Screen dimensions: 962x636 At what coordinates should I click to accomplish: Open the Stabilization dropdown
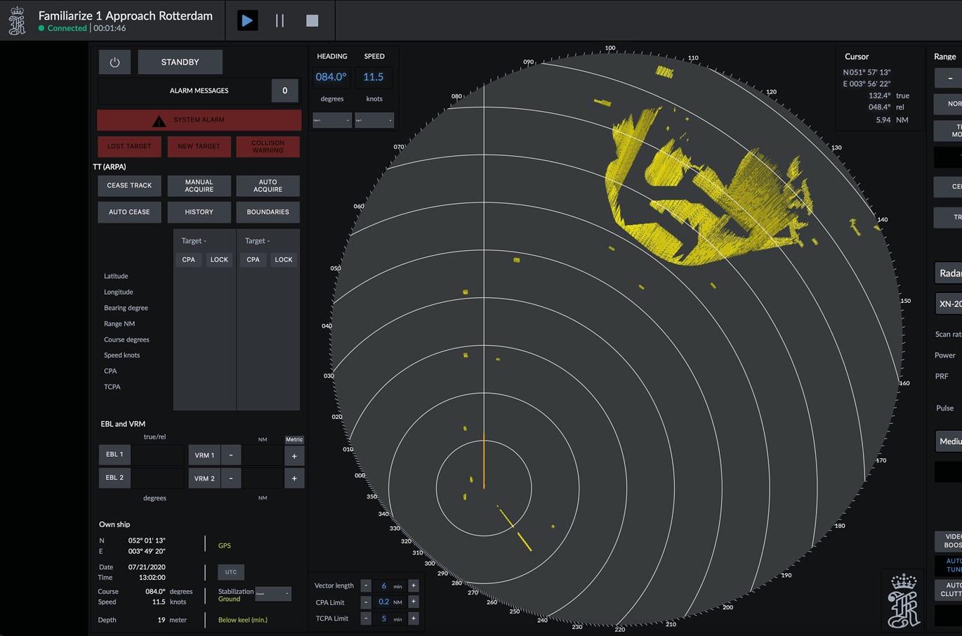pos(273,594)
